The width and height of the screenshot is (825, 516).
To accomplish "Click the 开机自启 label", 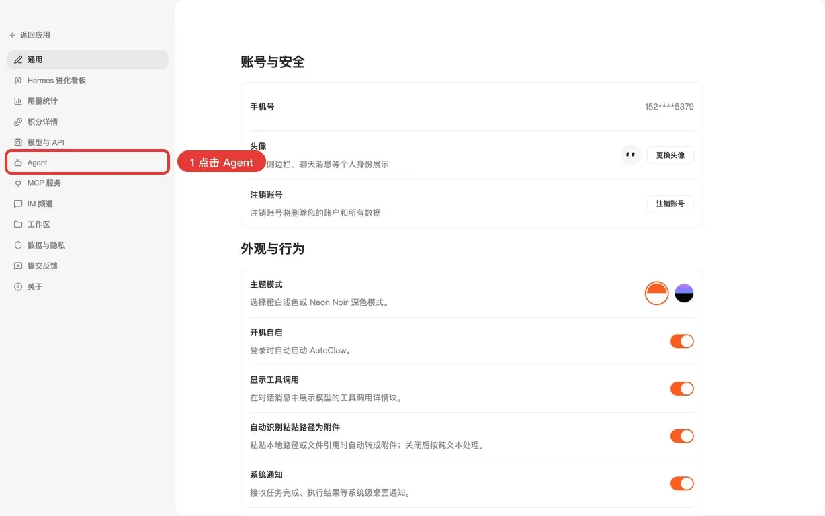I will click(266, 333).
